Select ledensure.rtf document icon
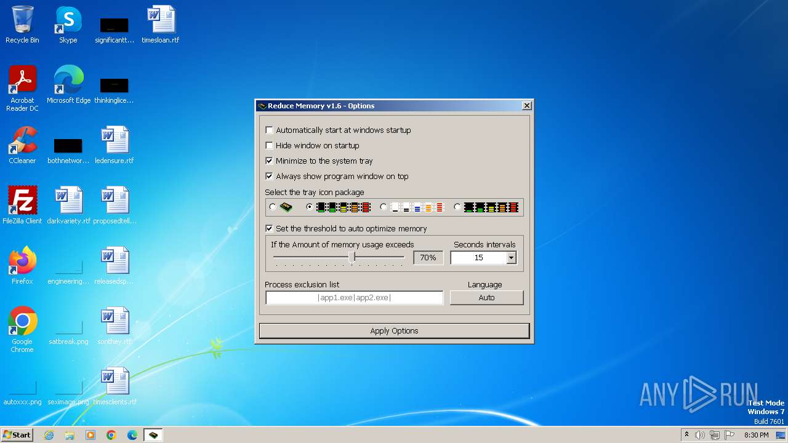788x443 pixels. (x=115, y=145)
